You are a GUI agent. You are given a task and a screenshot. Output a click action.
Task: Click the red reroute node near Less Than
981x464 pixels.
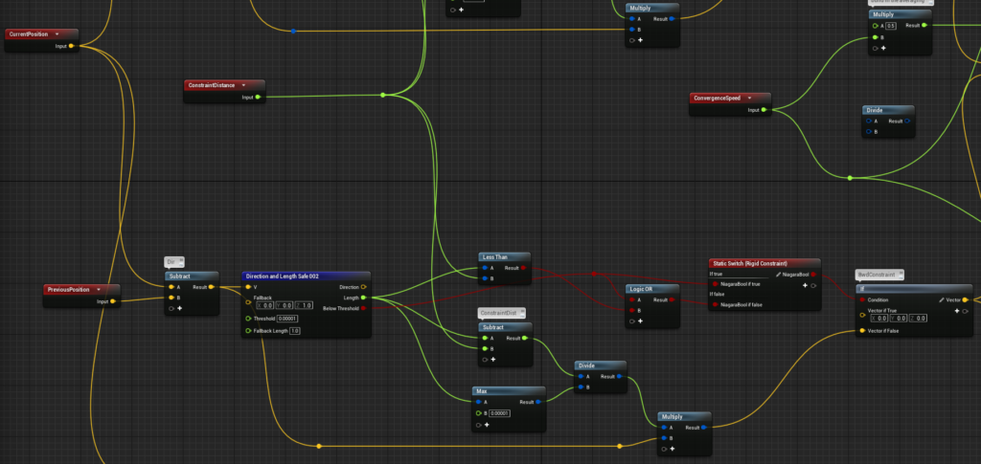click(x=594, y=274)
